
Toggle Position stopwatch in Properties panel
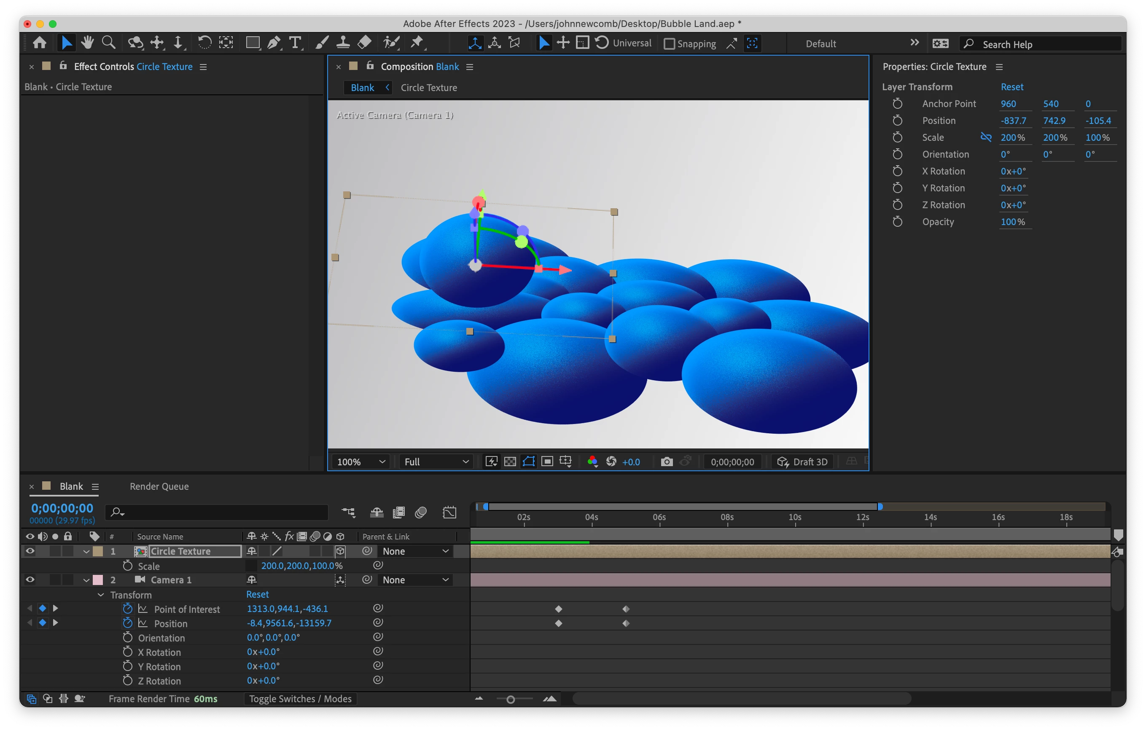(x=897, y=121)
